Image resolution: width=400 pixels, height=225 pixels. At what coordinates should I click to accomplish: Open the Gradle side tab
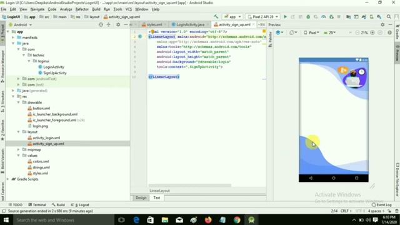(x=397, y=32)
